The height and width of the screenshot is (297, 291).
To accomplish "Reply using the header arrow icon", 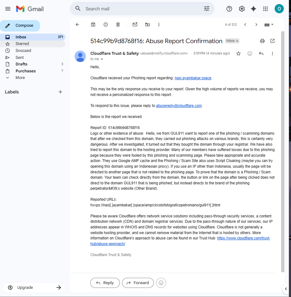I will (x=261, y=53).
